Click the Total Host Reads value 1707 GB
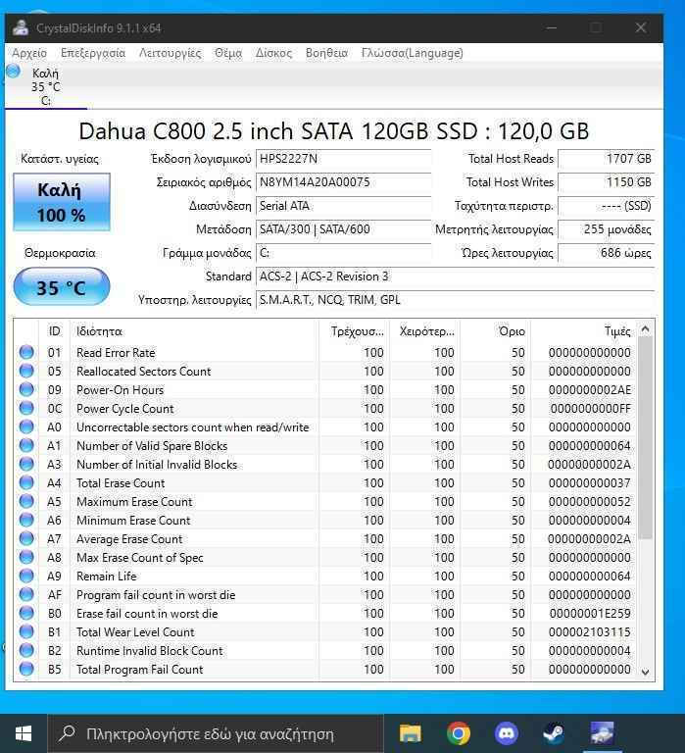The width and height of the screenshot is (685, 753). click(x=606, y=159)
